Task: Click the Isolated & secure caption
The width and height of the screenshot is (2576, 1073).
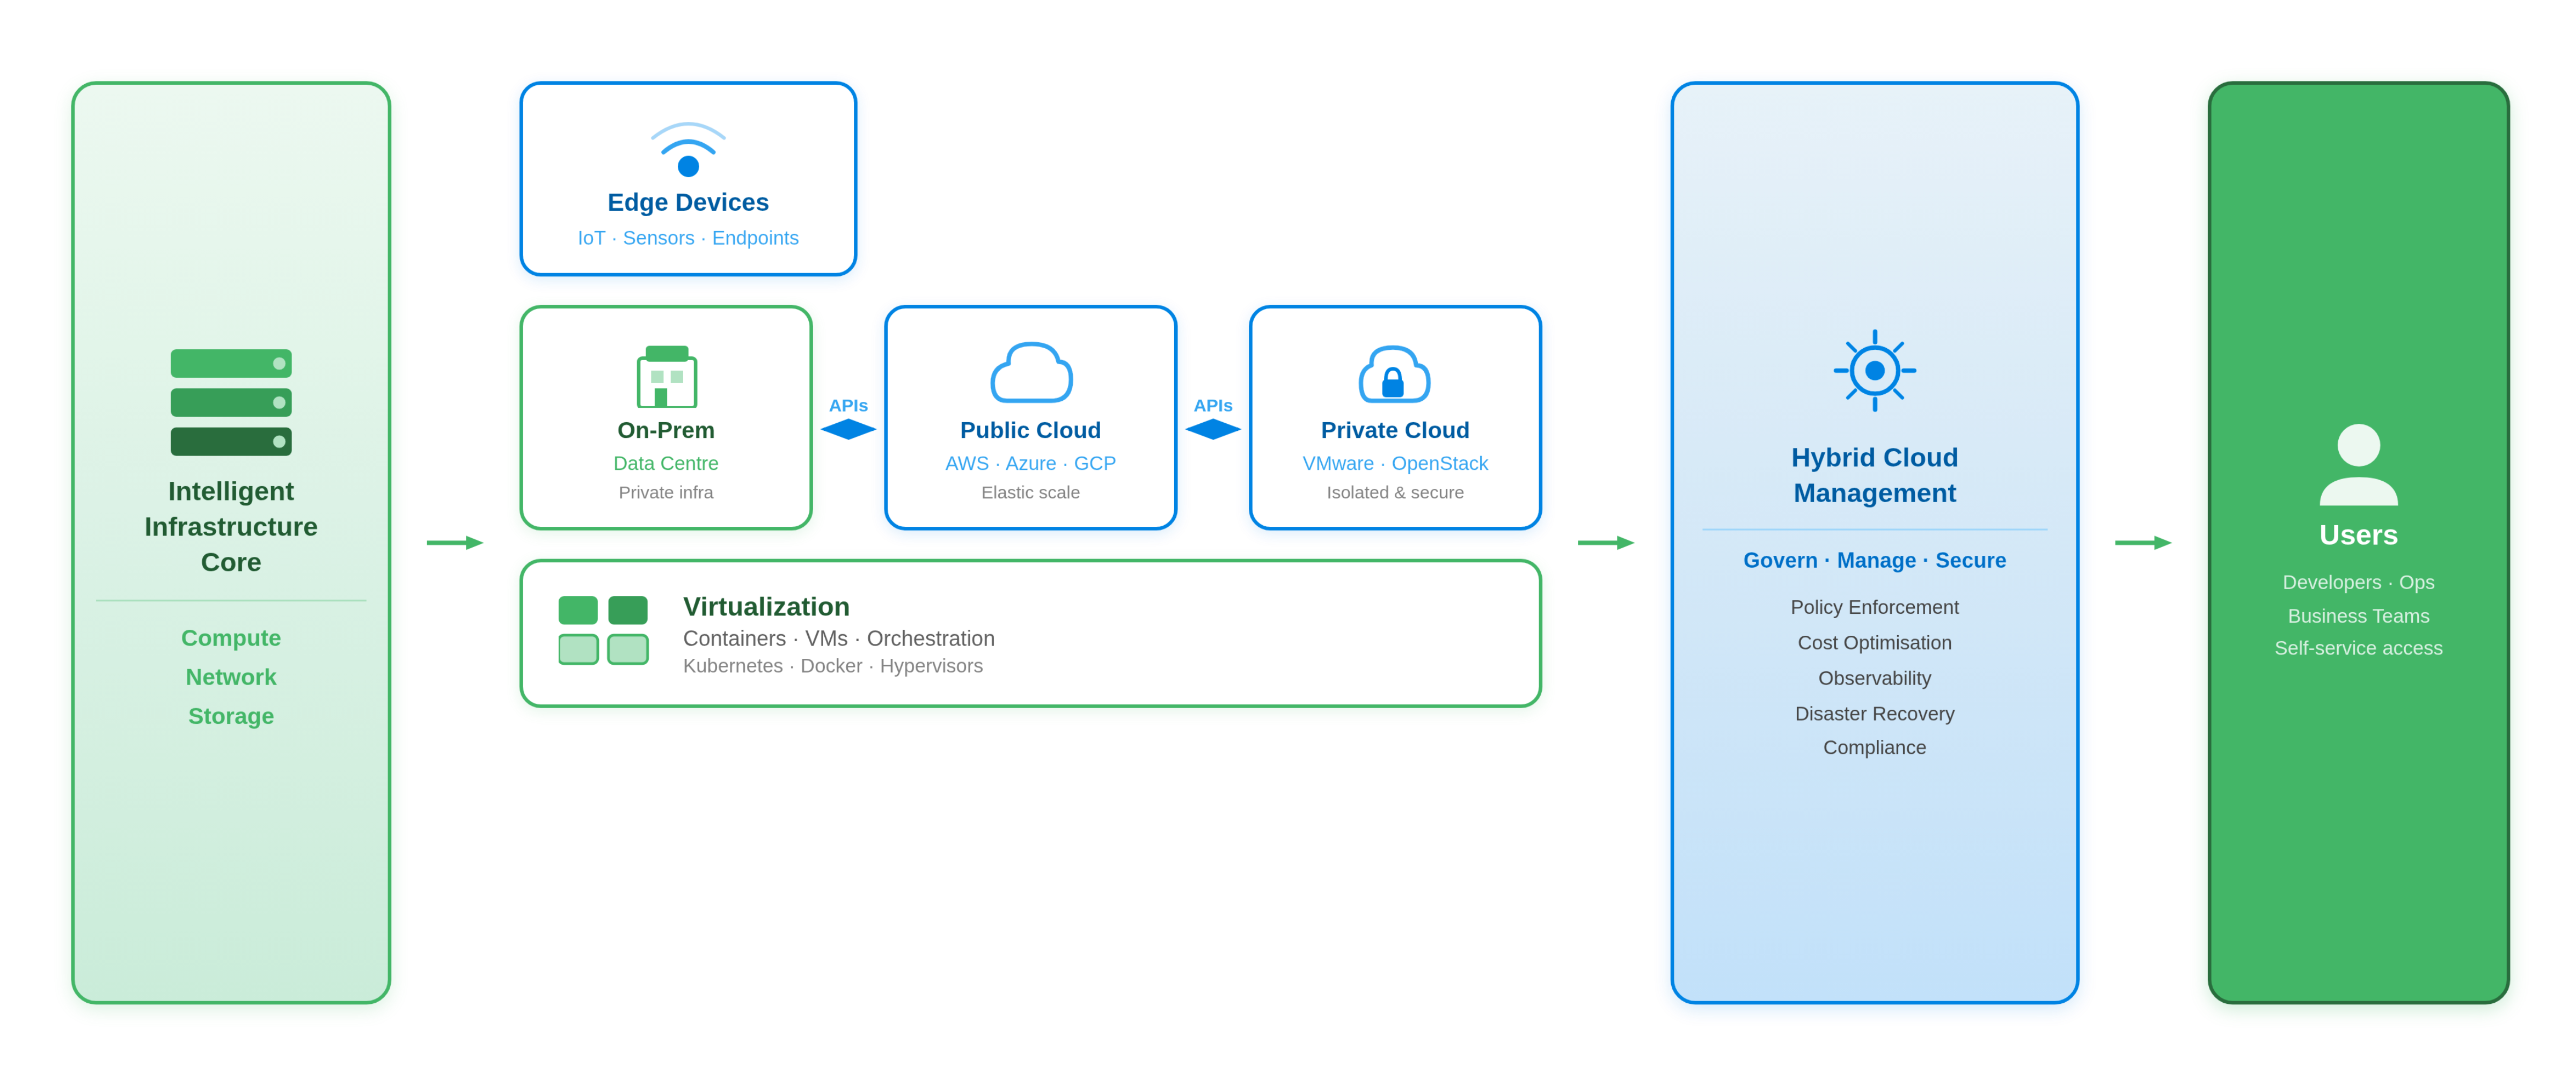Action: tap(1395, 492)
